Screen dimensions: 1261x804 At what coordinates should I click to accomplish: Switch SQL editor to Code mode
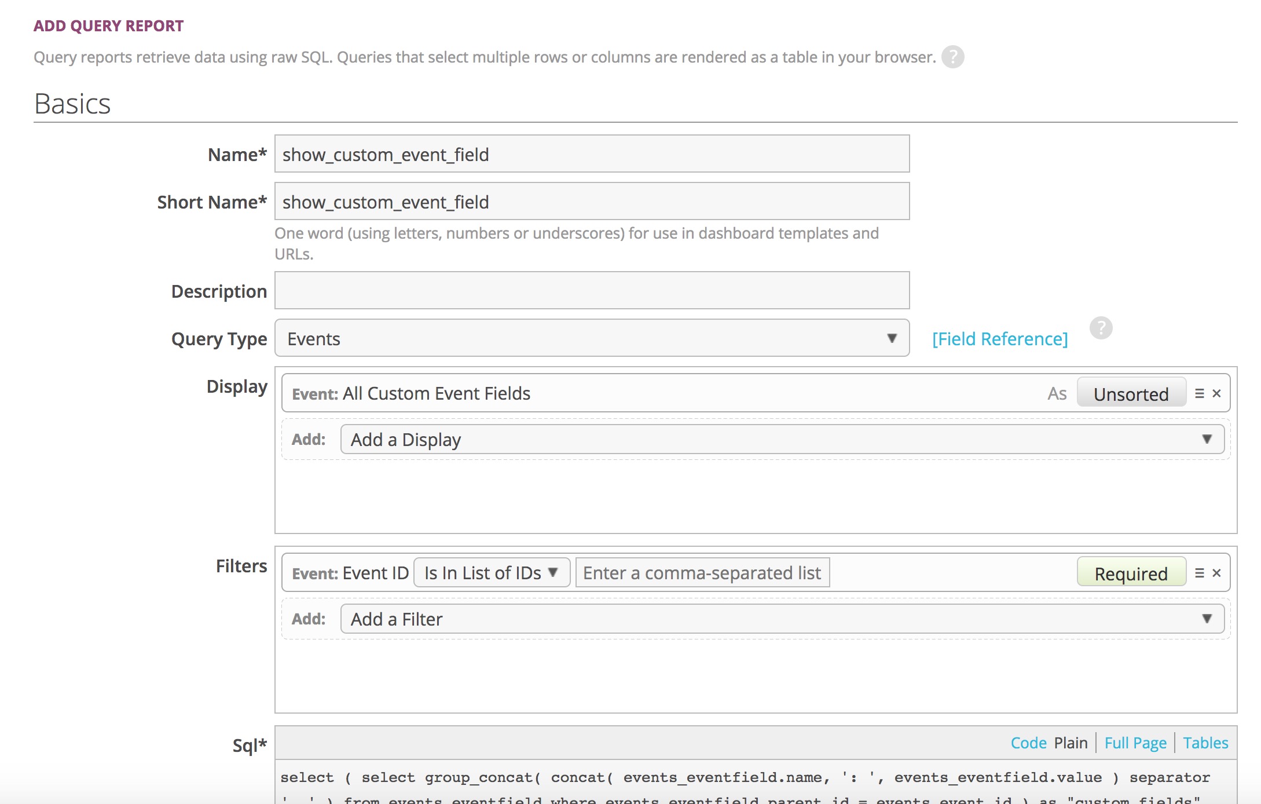point(1028,743)
